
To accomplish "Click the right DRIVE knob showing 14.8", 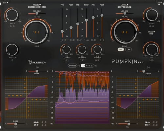I will point(125,32).
